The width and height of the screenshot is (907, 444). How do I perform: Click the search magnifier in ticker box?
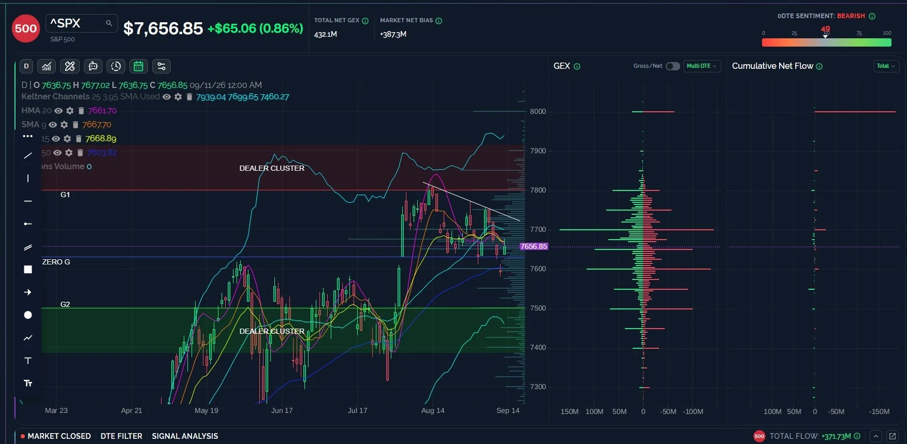109,23
